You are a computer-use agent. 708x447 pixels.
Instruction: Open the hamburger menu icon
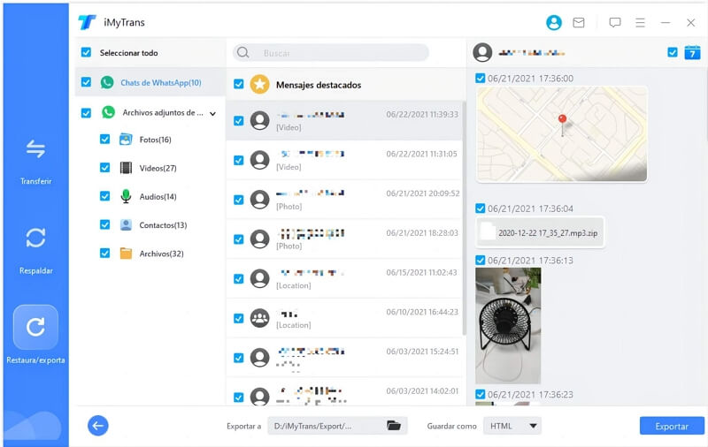coord(640,23)
